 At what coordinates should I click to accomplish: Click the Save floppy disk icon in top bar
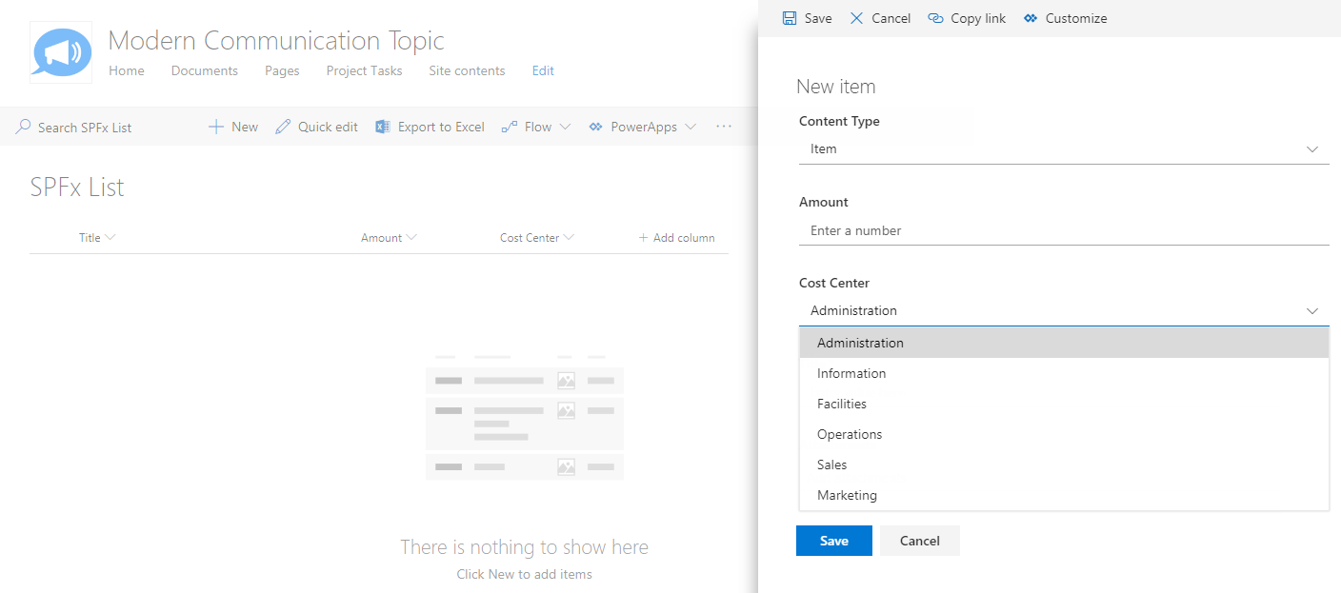point(790,18)
